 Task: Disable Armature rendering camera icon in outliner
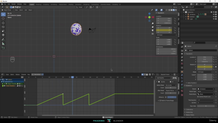click(x=216, y=14)
